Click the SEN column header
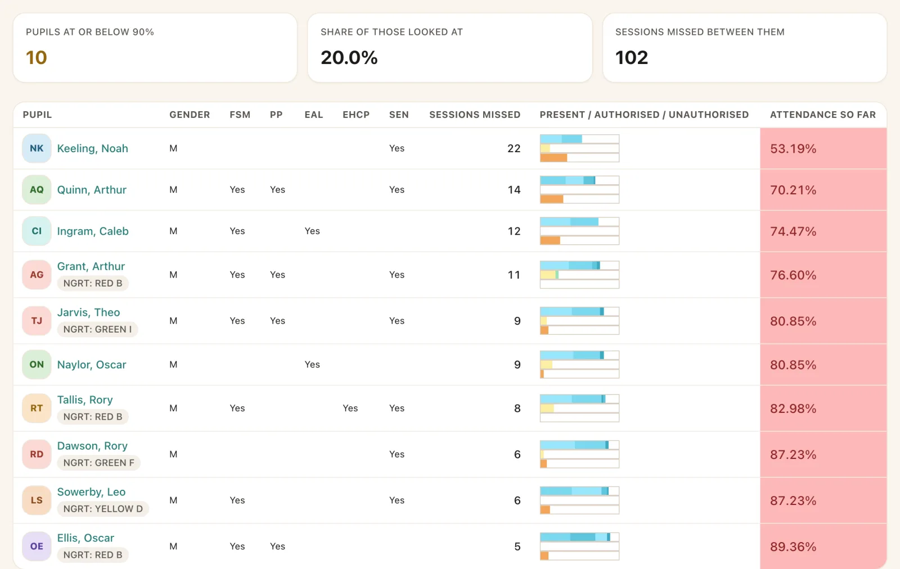This screenshot has width=900, height=569. point(399,115)
